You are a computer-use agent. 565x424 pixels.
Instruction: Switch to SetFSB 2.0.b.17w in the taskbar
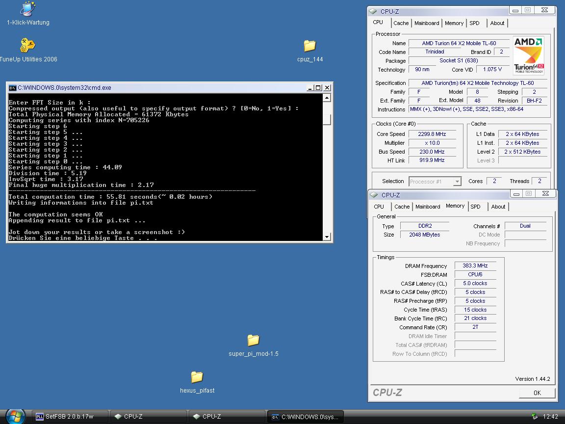coord(70,417)
